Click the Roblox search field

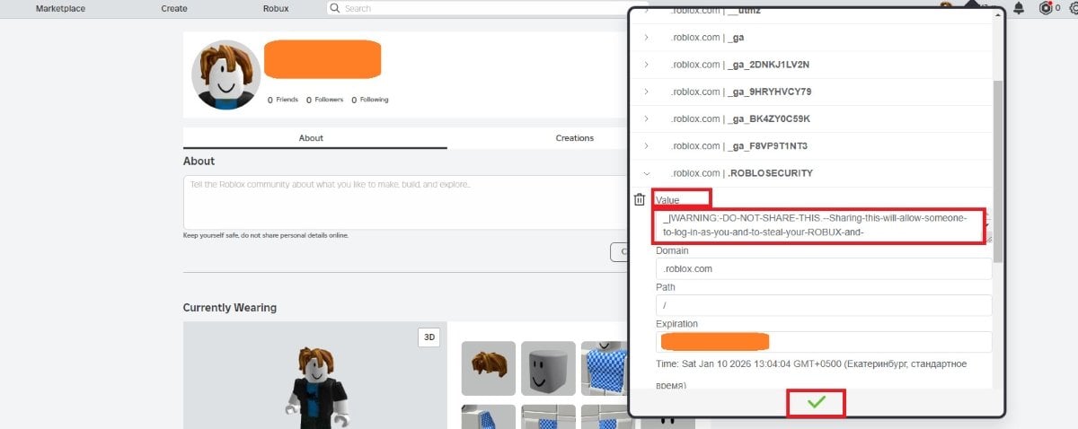(488, 8)
